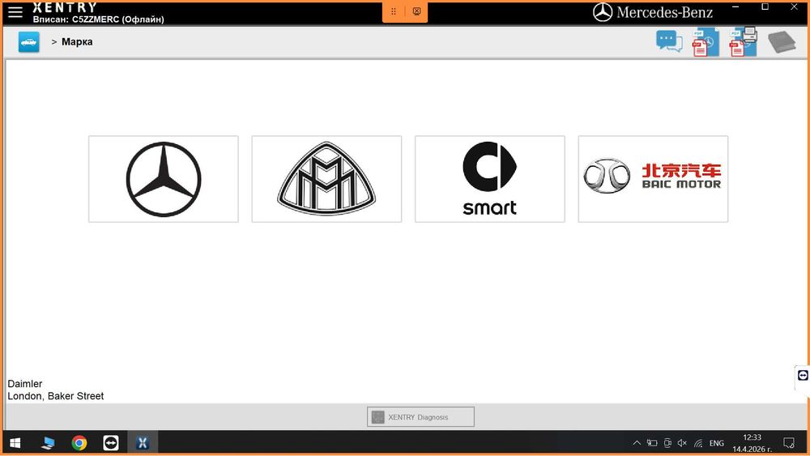Switch the ENG input language
The height and width of the screenshot is (456, 810).
717,443
